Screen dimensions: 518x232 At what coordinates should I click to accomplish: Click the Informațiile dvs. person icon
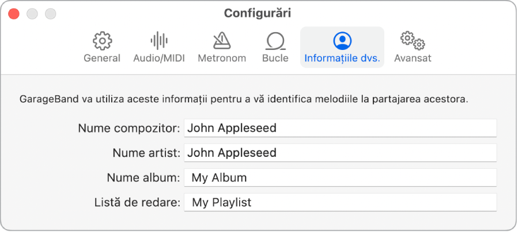342,40
